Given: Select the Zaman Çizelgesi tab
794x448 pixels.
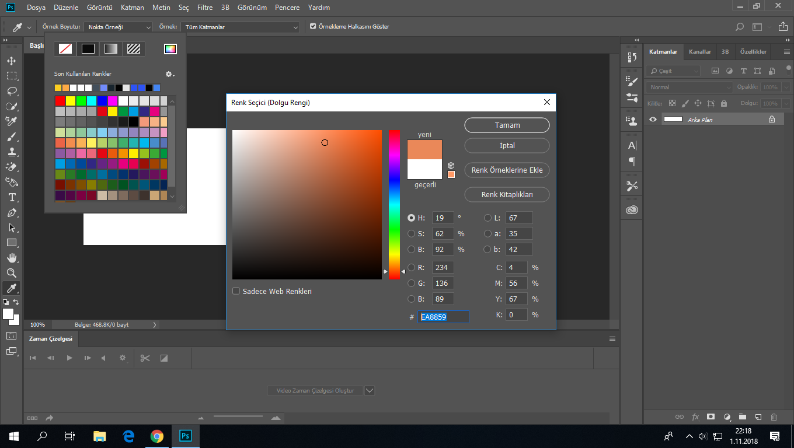Looking at the screenshot, I should 51,338.
